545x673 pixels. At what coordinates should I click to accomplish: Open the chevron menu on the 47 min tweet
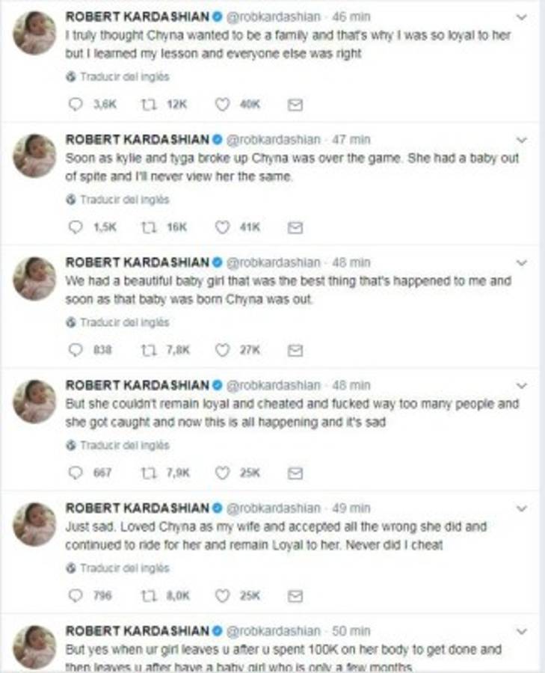tap(522, 140)
